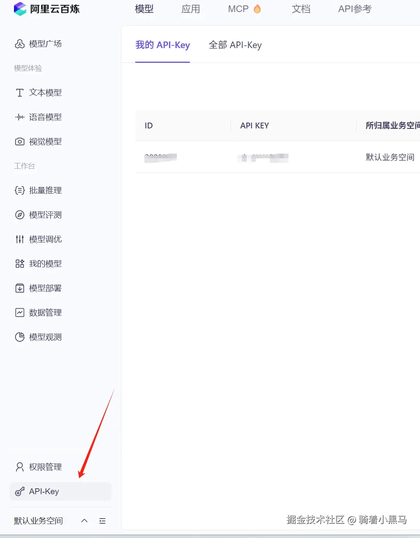Go to 模型调优 label in sidebar
Image resolution: width=420 pixels, height=538 pixels.
tap(45, 239)
